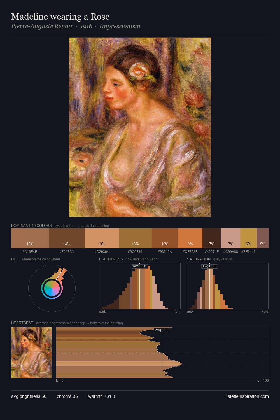The image size is (280, 420).
Task: Click the "grey" axis label
Action: pos(190,312)
